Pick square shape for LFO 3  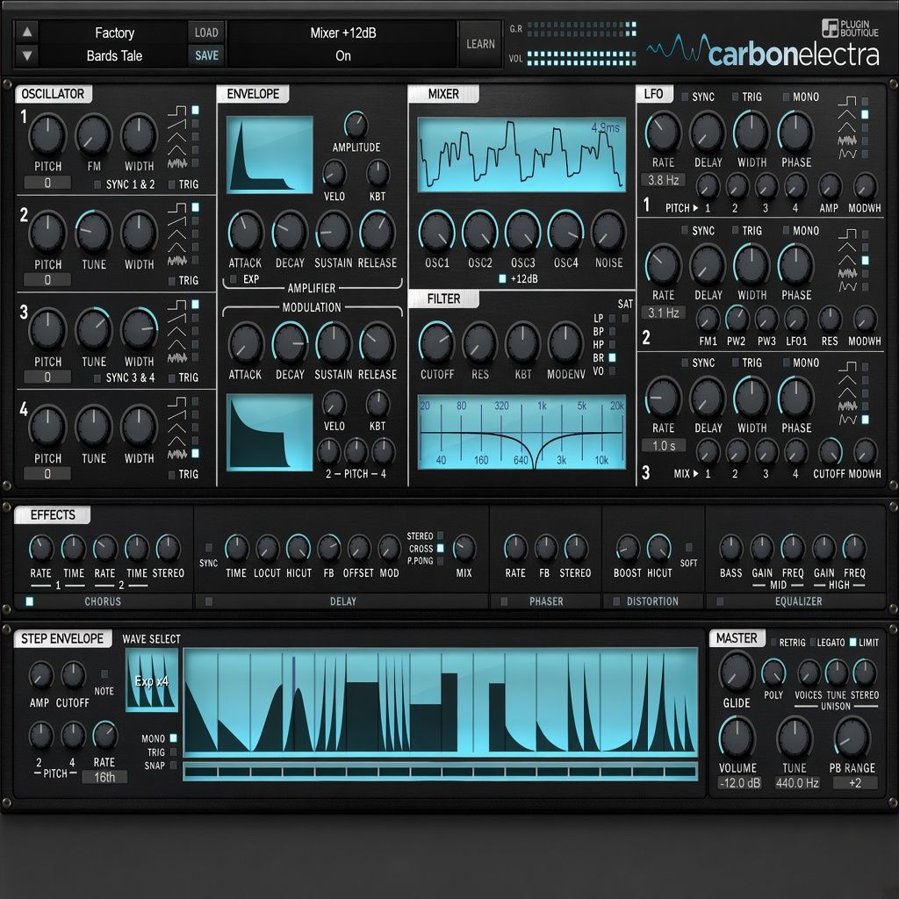click(x=865, y=367)
